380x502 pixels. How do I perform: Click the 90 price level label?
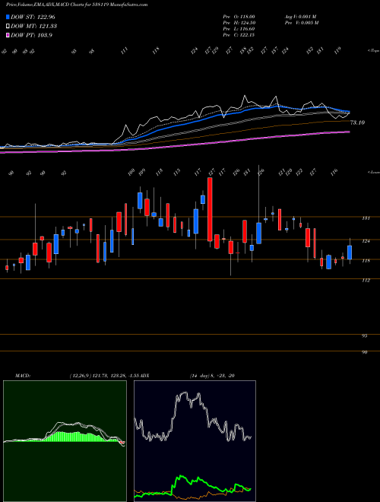pyautogui.click(x=364, y=352)
